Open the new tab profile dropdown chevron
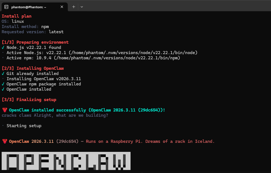Screen dimensions: 271x173 [x=82, y=7]
